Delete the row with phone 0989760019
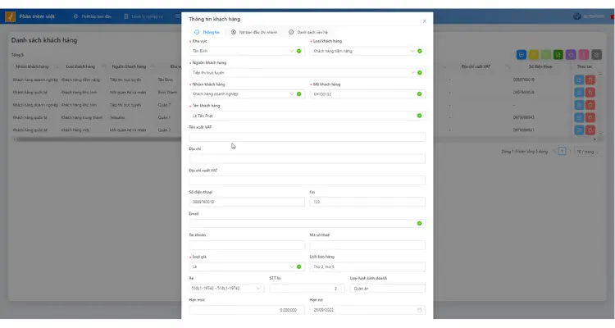This screenshot has height=328, width=615. 590,80
